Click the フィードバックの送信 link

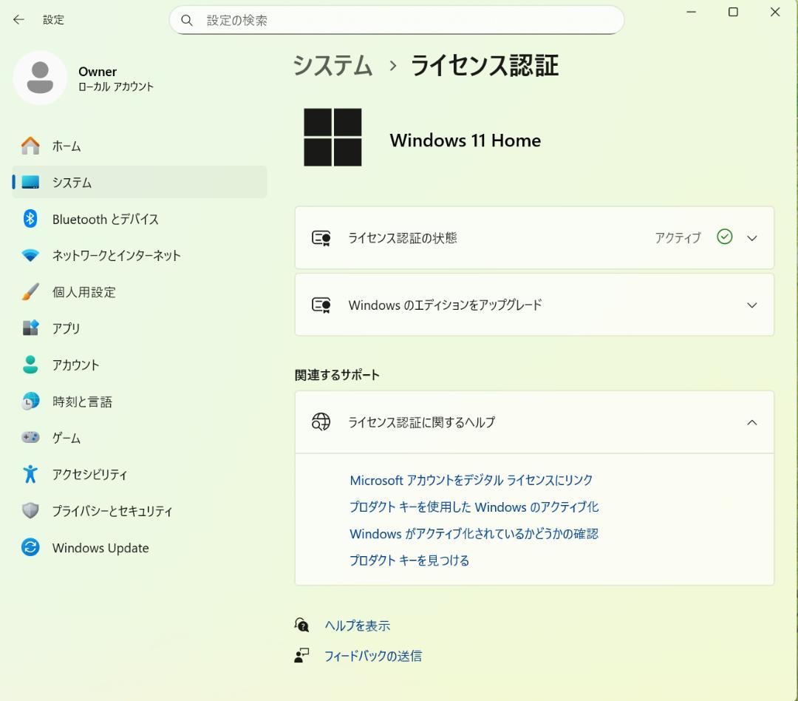(372, 656)
